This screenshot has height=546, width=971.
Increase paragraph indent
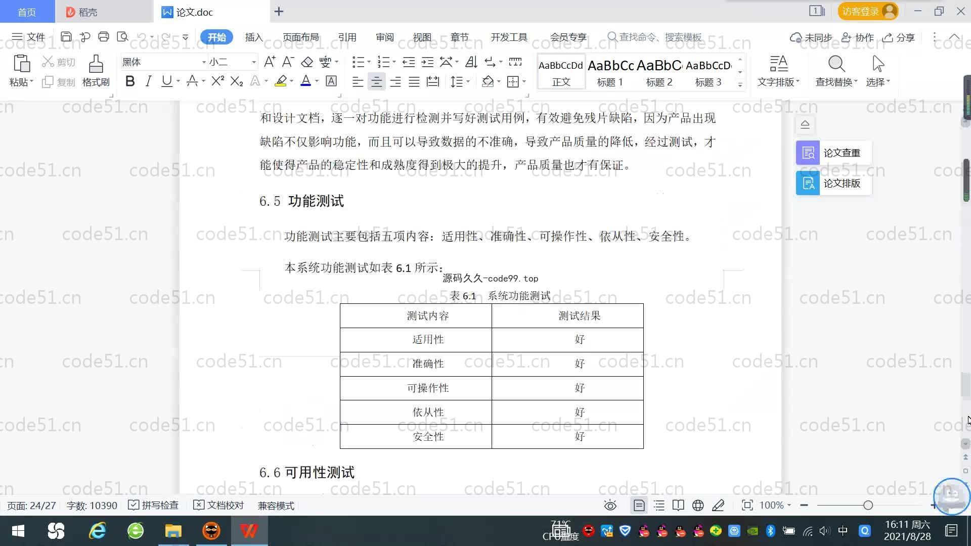(427, 62)
